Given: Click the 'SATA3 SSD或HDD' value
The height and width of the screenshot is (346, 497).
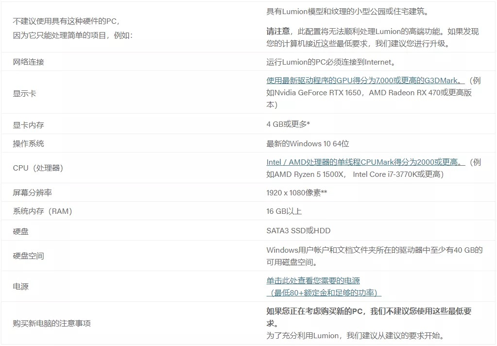Looking at the screenshot, I should pos(298,230).
